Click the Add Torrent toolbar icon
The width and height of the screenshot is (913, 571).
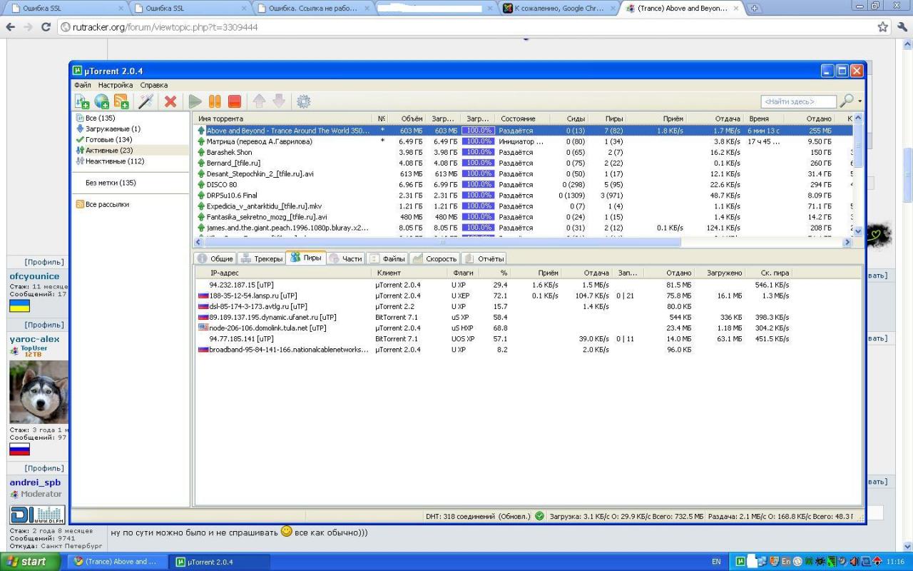pos(82,101)
